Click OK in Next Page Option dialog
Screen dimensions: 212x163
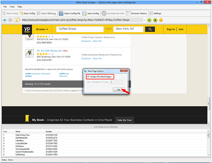click(119, 90)
